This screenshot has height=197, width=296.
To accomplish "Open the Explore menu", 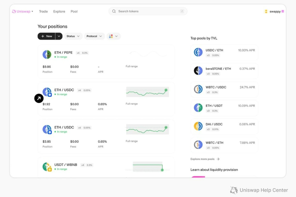I will (x=59, y=11).
